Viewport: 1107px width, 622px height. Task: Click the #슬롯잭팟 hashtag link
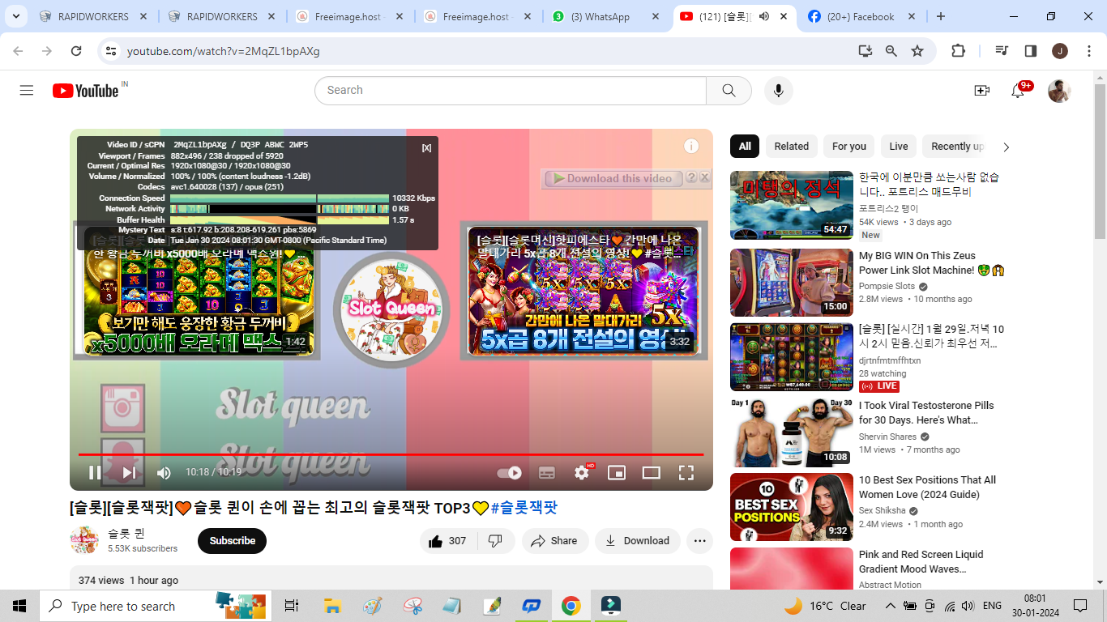tap(524, 508)
